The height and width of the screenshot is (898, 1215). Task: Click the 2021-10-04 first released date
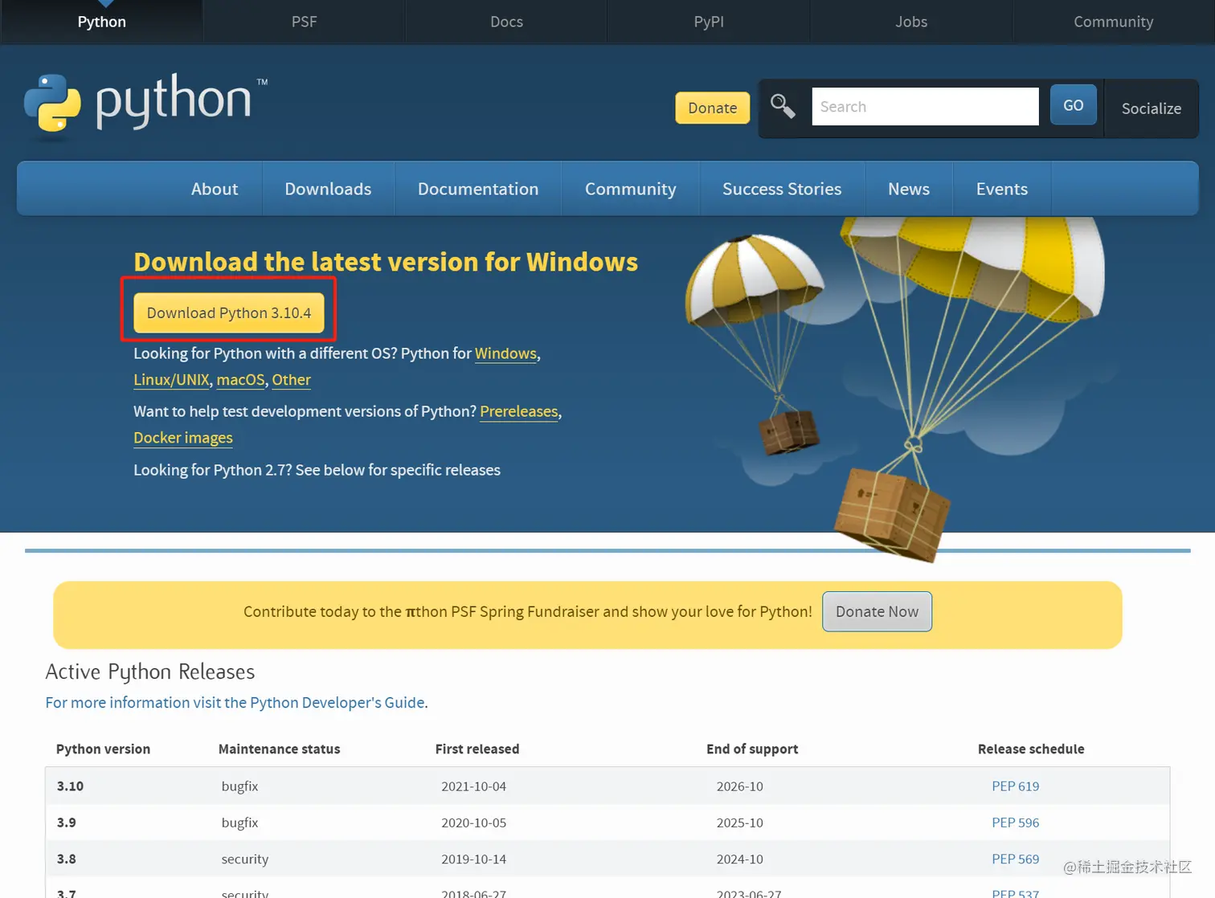click(x=473, y=786)
